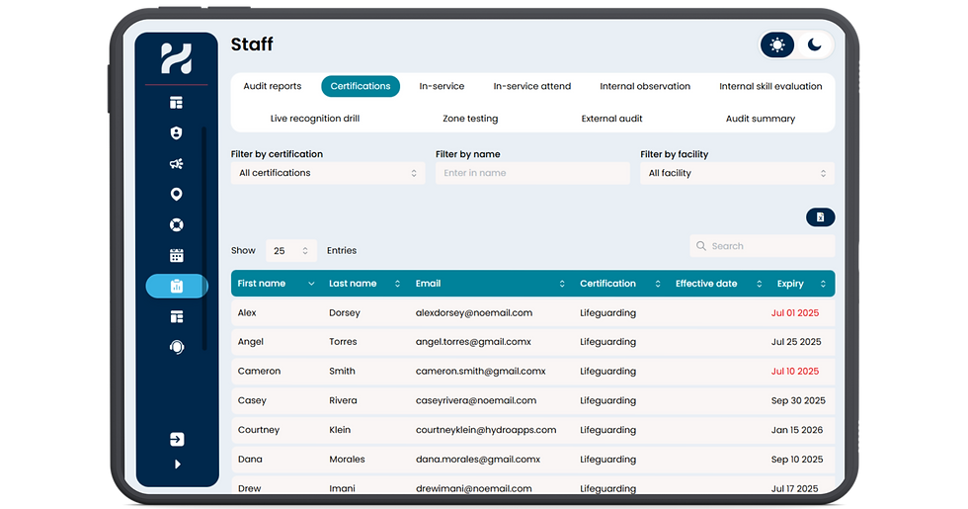Sort by Effective date column

point(719,284)
